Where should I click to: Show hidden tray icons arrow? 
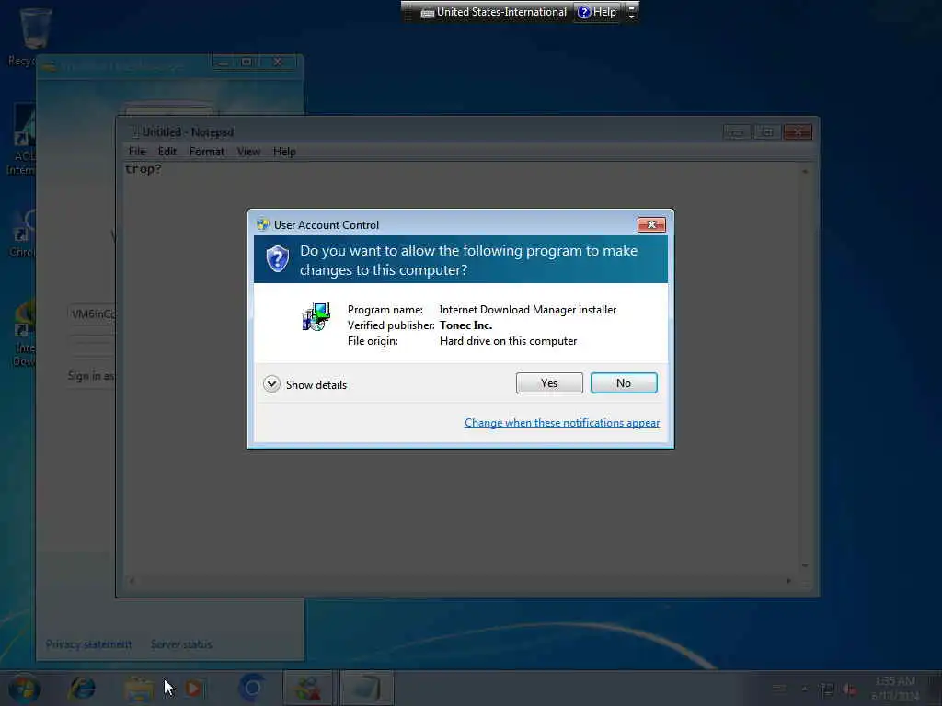(804, 689)
